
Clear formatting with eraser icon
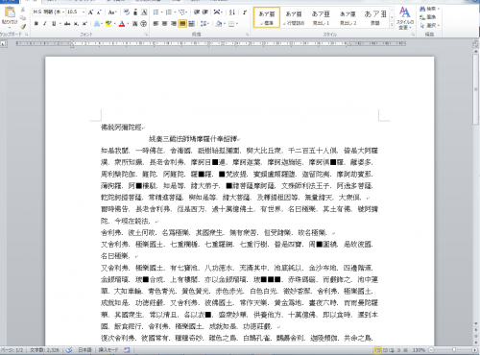127,12
